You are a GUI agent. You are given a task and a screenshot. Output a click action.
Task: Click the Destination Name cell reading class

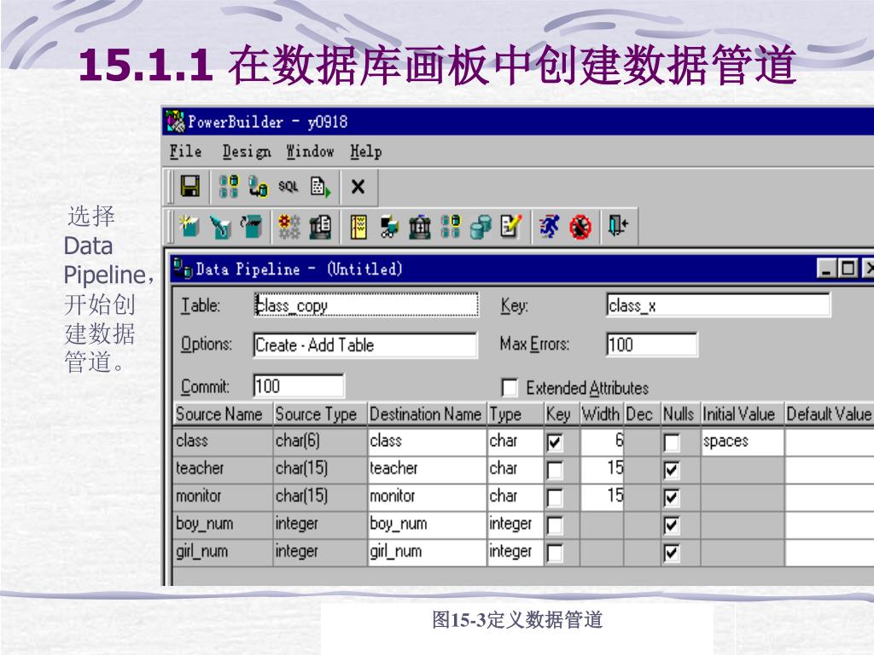click(427, 443)
